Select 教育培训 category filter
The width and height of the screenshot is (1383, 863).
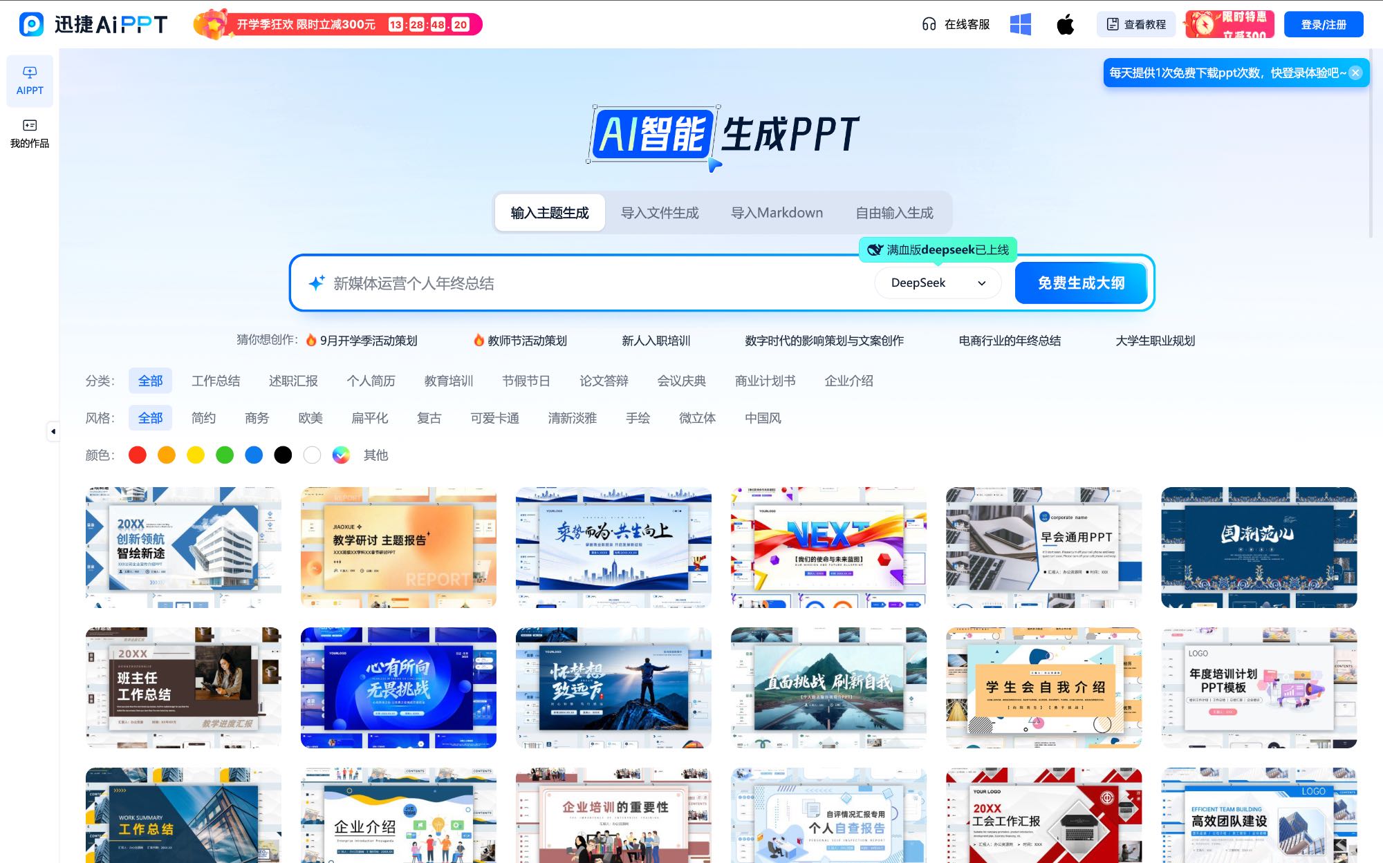tap(449, 381)
